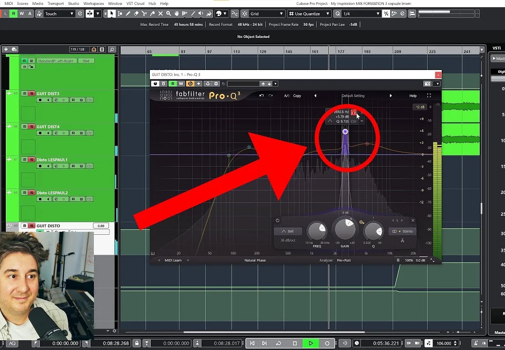Screen dimensions: 505x350
Task: Open the Workspaces menu
Action: click(93, 3)
